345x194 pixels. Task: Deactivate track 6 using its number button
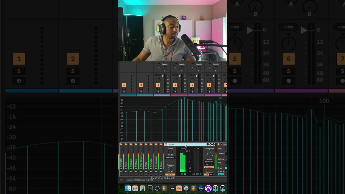click(209, 85)
